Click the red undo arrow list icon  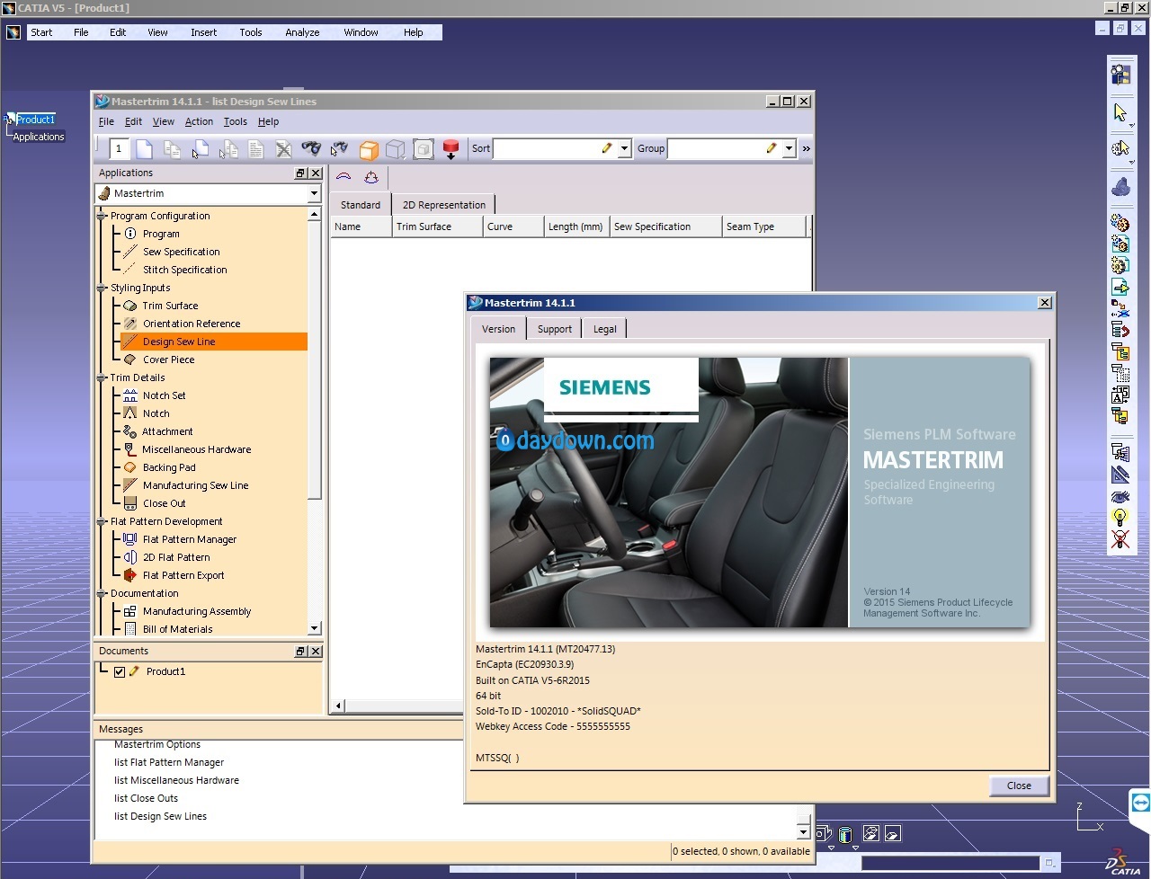(x=1120, y=330)
